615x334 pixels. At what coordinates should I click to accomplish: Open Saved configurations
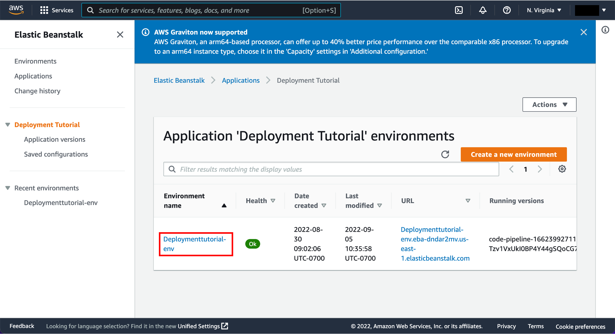tap(56, 154)
